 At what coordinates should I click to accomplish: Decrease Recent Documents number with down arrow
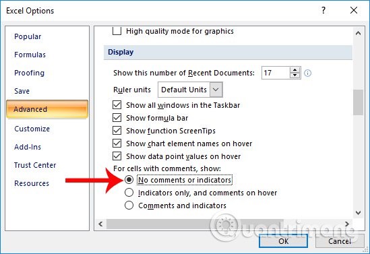[295, 75]
